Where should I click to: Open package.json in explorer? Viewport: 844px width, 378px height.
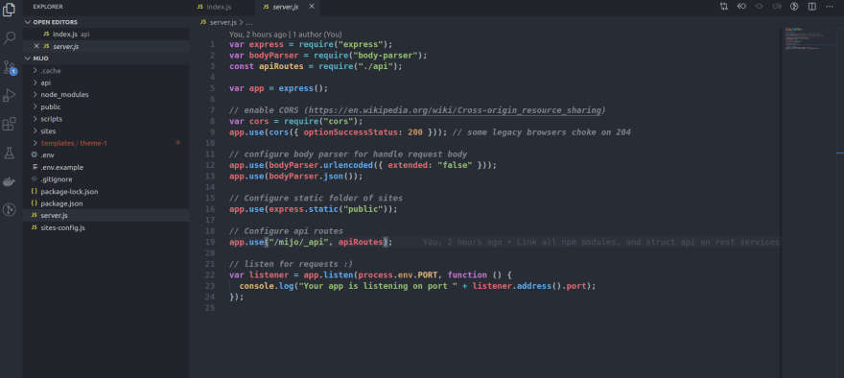click(x=105, y=203)
